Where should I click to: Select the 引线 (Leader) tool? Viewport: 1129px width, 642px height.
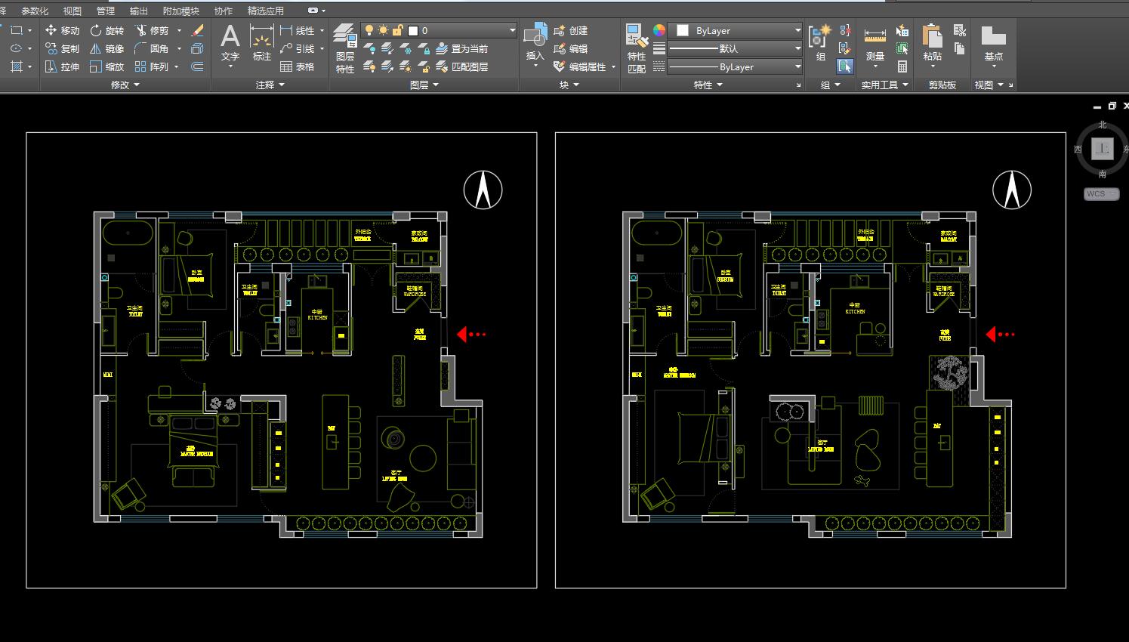tap(298, 48)
